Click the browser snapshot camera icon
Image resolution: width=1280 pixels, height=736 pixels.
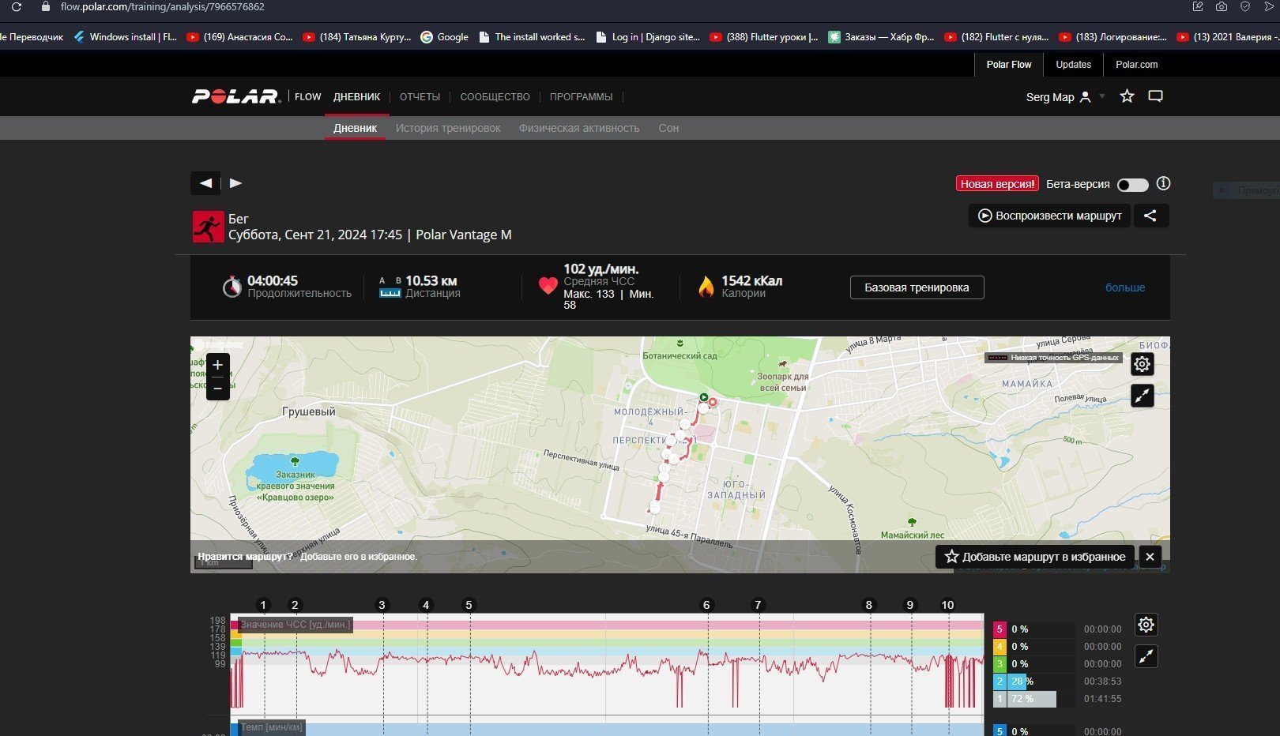coord(1222,6)
